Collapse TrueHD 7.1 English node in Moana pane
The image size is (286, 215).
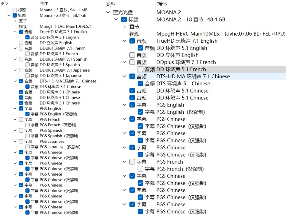coord(15,32)
